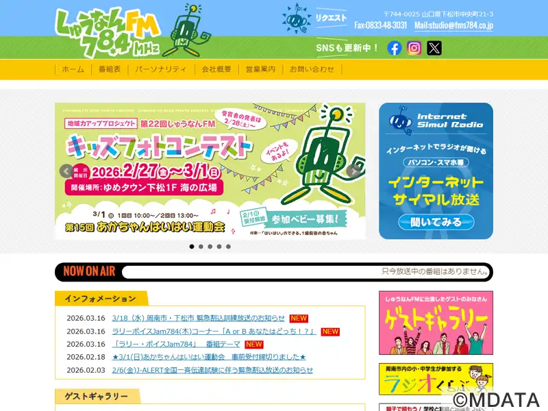This screenshot has height=411, width=548.
Task: Open the ラリー・ボイスJam784 番組テーマ link
Action: click(176, 345)
